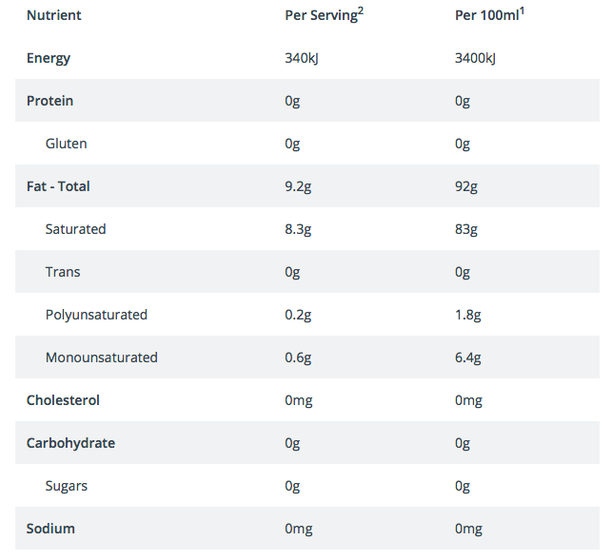Screen dimensions: 612x560
Task: Click the 8.3g saturated fat value
Action: tap(299, 229)
